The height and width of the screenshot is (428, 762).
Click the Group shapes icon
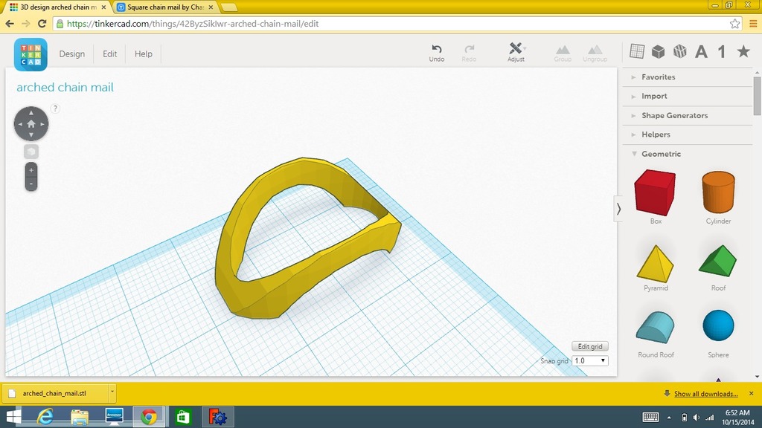click(x=563, y=53)
